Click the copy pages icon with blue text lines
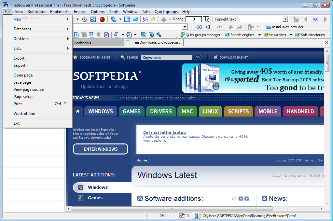The image size is (333, 221). (91, 35)
